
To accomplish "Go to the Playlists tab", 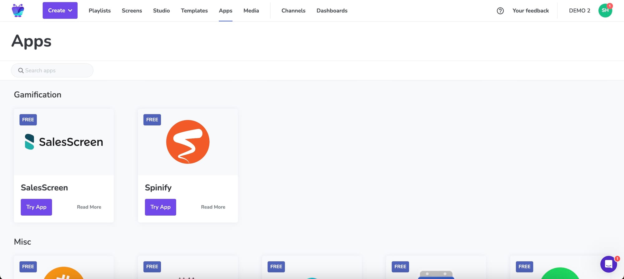I will click(100, 11).
